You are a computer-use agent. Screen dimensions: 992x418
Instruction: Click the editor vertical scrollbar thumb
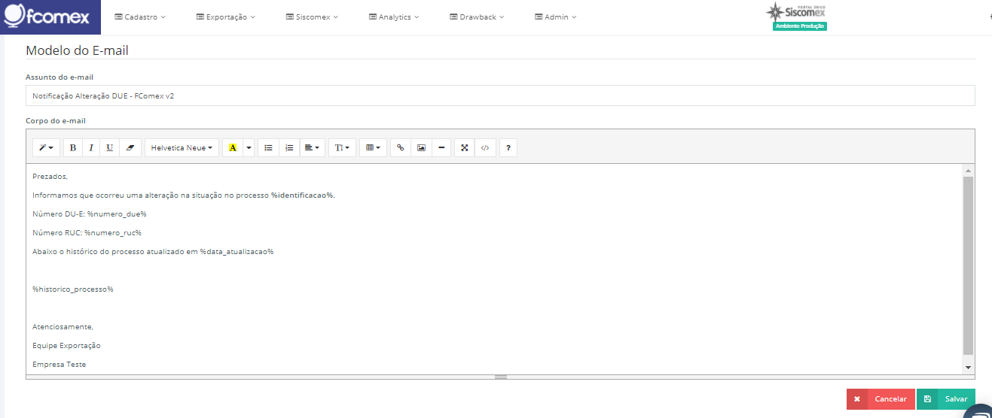968,265
